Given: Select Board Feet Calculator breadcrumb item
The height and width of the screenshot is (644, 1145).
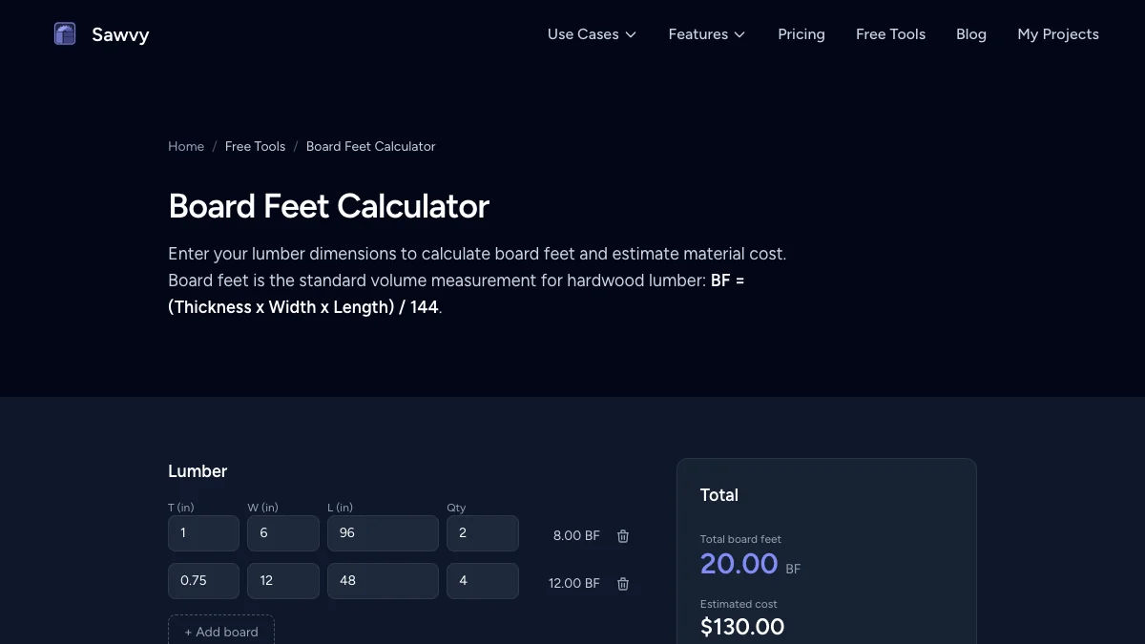Looking at the screenshot, I should click(x=370, y=146).
